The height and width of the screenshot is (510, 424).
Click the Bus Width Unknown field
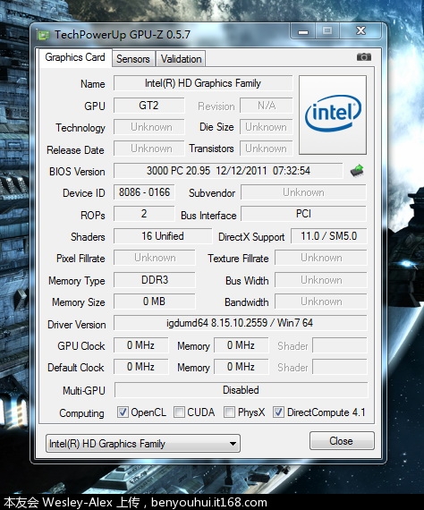[321, 280]
